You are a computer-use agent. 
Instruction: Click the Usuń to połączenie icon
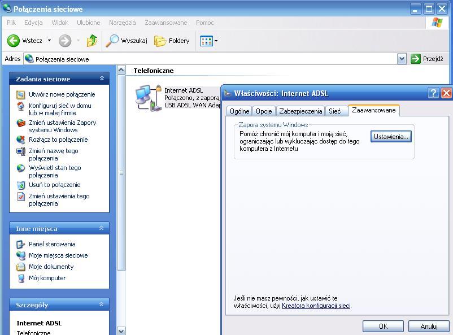(x=21, y=185)
